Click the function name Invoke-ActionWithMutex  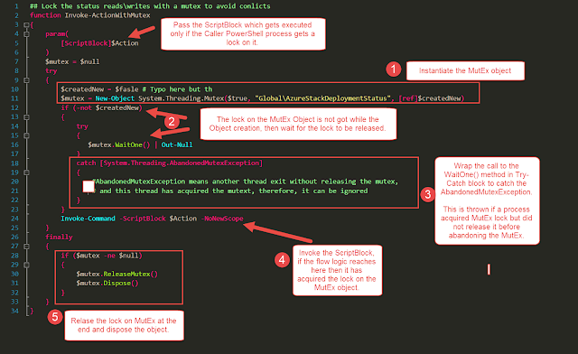pos(107,15)
